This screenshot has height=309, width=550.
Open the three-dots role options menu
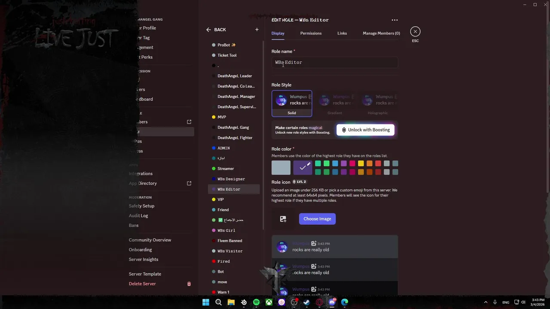394,20
